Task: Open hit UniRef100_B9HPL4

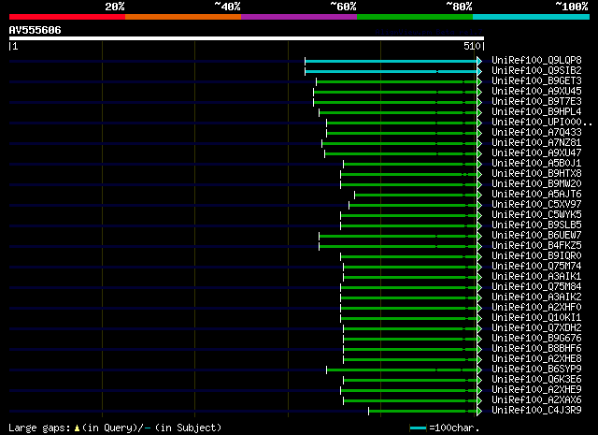Action: coord(536,111)
